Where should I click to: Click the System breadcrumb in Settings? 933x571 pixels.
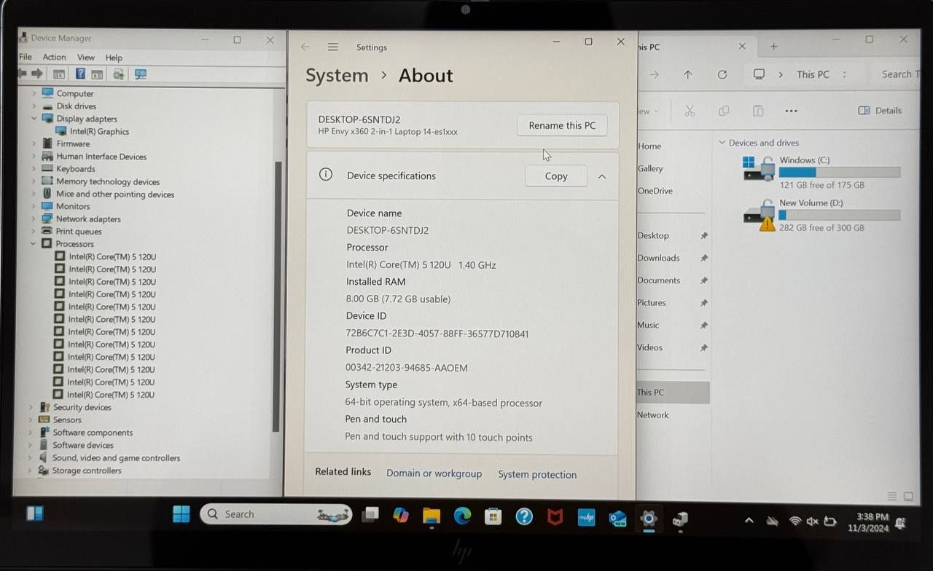(337, 76)
